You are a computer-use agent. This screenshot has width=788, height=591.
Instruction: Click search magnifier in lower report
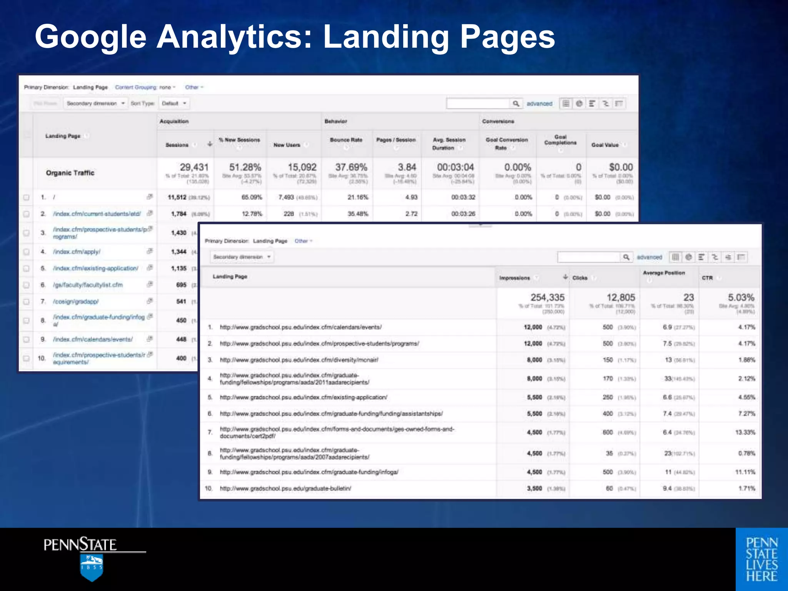point(626,257)
